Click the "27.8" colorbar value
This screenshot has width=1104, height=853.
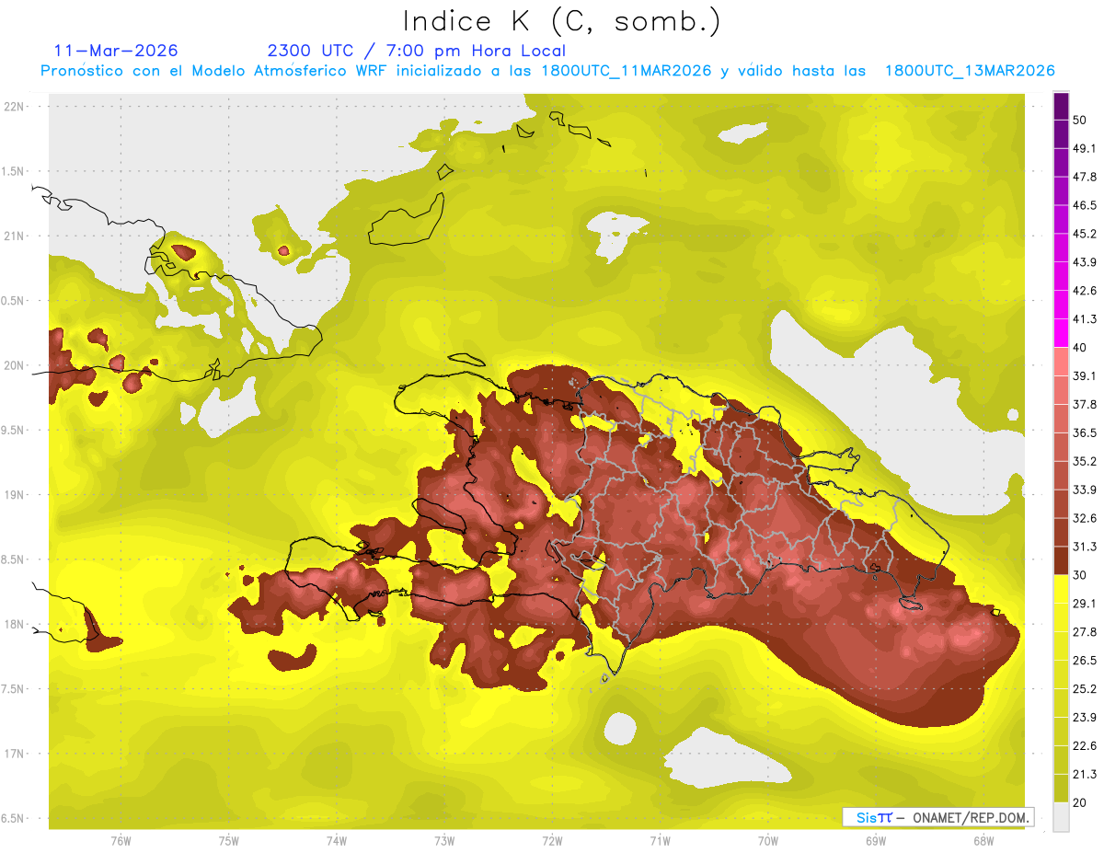click(x=1085, y=632)
